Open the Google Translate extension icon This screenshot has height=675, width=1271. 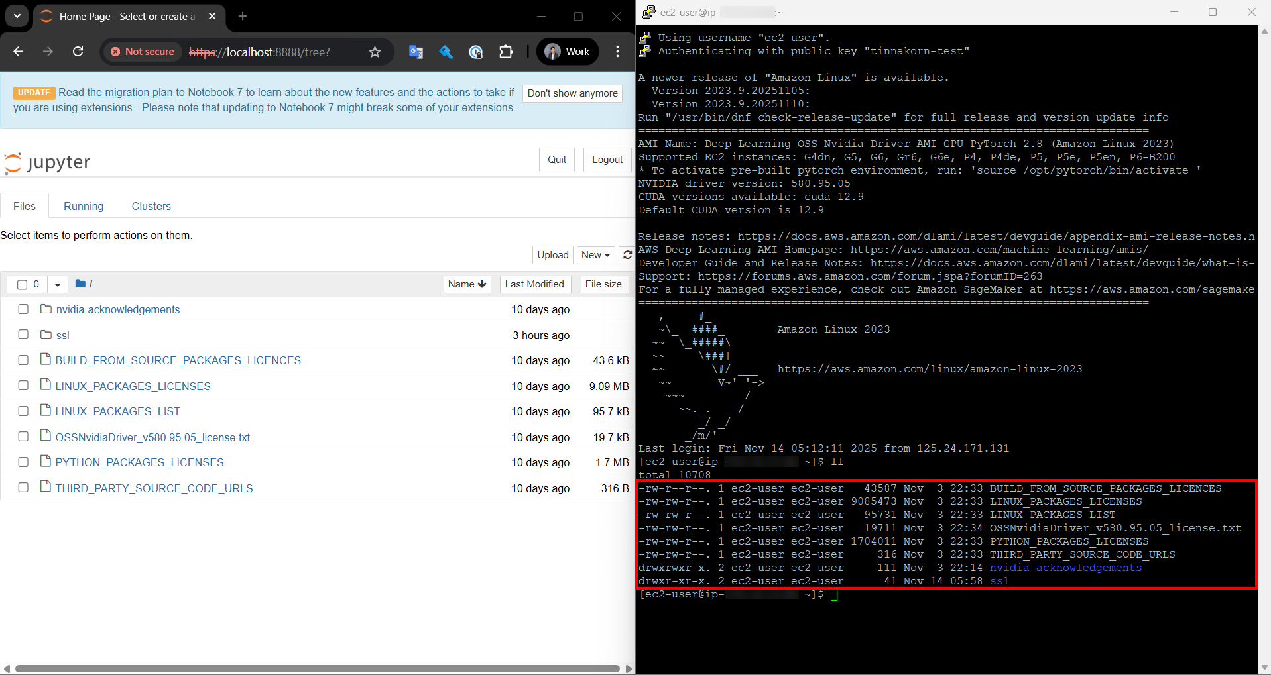coord(416,52)
